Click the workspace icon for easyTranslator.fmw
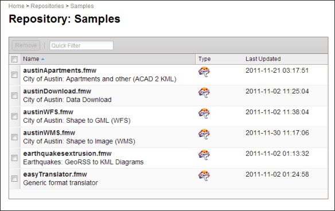The image size is (335, 211). pos(204,175)
